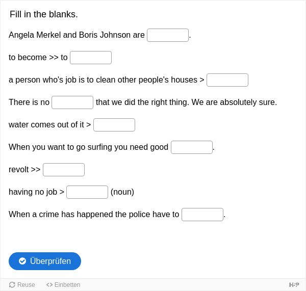306x291 pixels.
Task: Click the text 'Angela Merkel and Boris Johnson are'
Action: tap(76, 35)
